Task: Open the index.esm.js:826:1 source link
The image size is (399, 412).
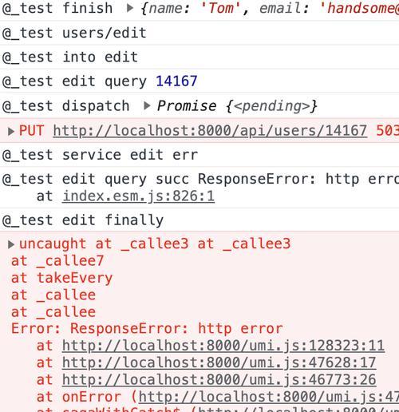Action: pos(138,196)
